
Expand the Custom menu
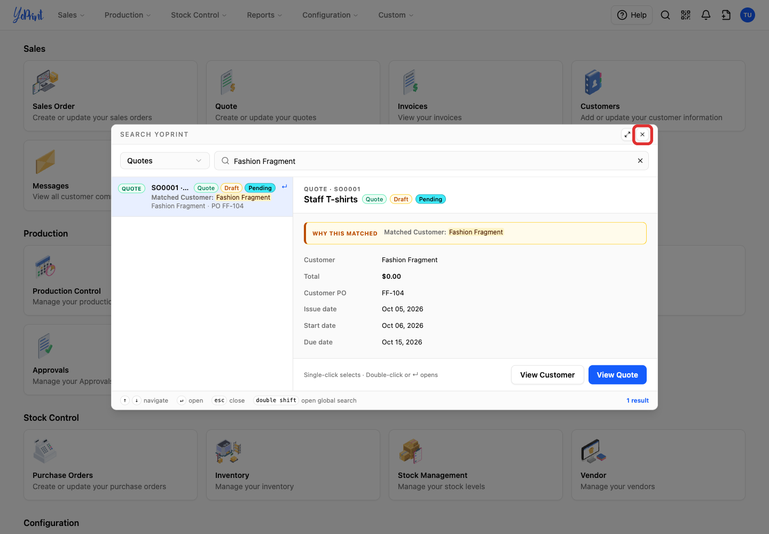[396, 15]
